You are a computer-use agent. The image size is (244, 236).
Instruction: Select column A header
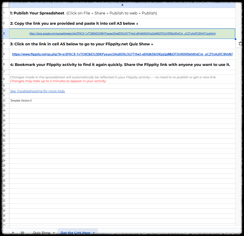pyautogui.click(x=122, y=5)
